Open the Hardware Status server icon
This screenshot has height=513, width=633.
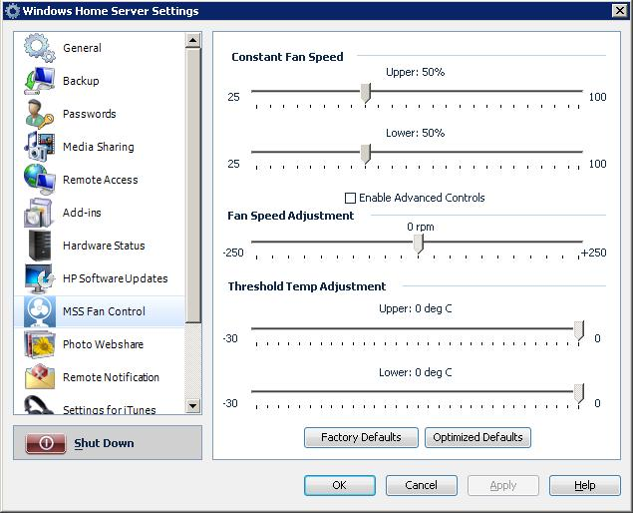[x=39, y=246]
